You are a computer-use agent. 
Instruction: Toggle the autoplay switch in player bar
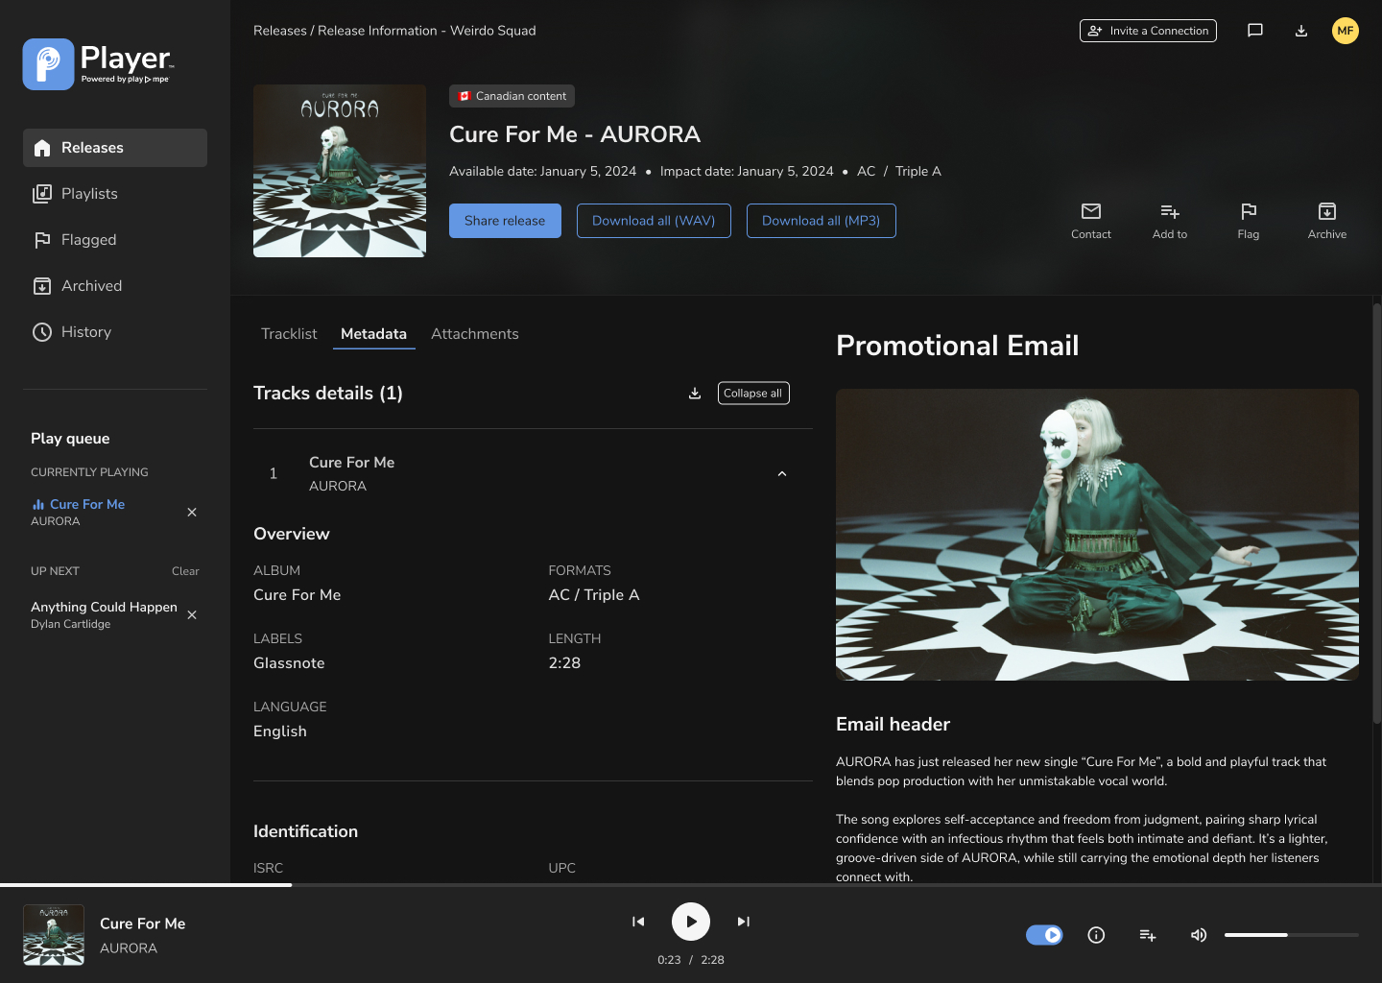coord(1044,935)
